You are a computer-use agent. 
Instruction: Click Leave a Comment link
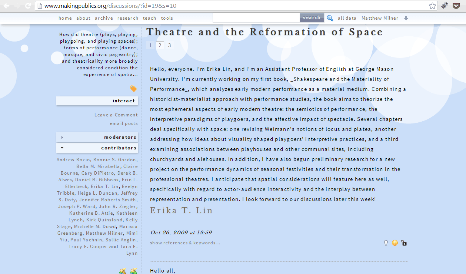coord(116,115)
